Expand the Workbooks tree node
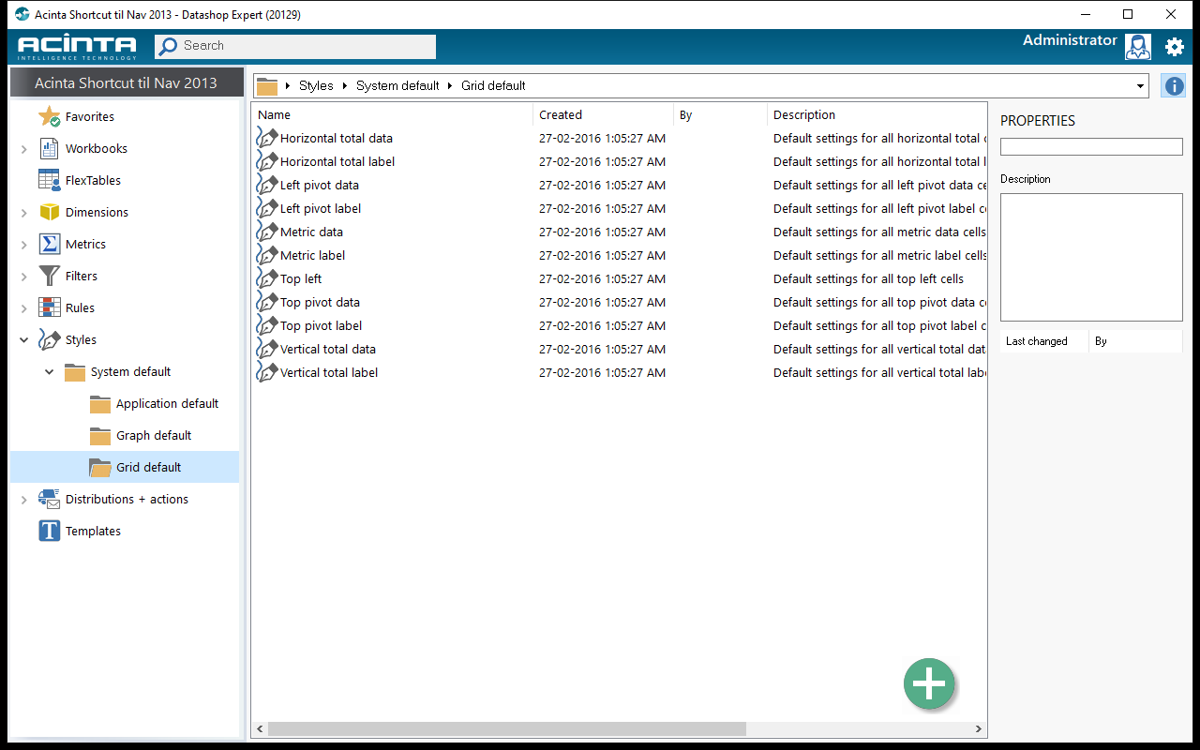This screenshot has height=750, width=1200. coord(23,149)
